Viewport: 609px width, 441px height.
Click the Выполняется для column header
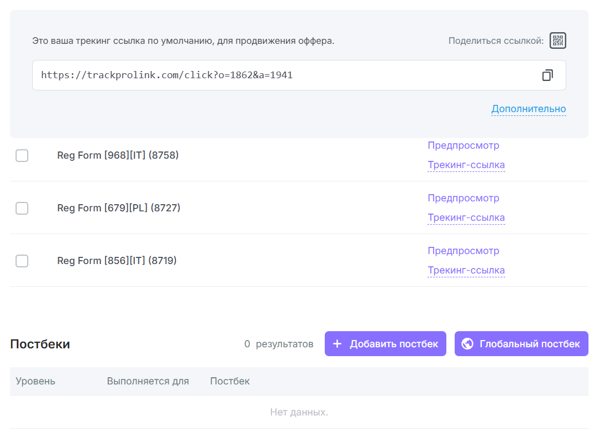[148, 381]
